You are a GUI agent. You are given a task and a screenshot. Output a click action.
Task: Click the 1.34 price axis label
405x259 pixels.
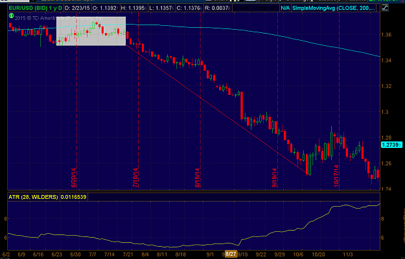386,61
